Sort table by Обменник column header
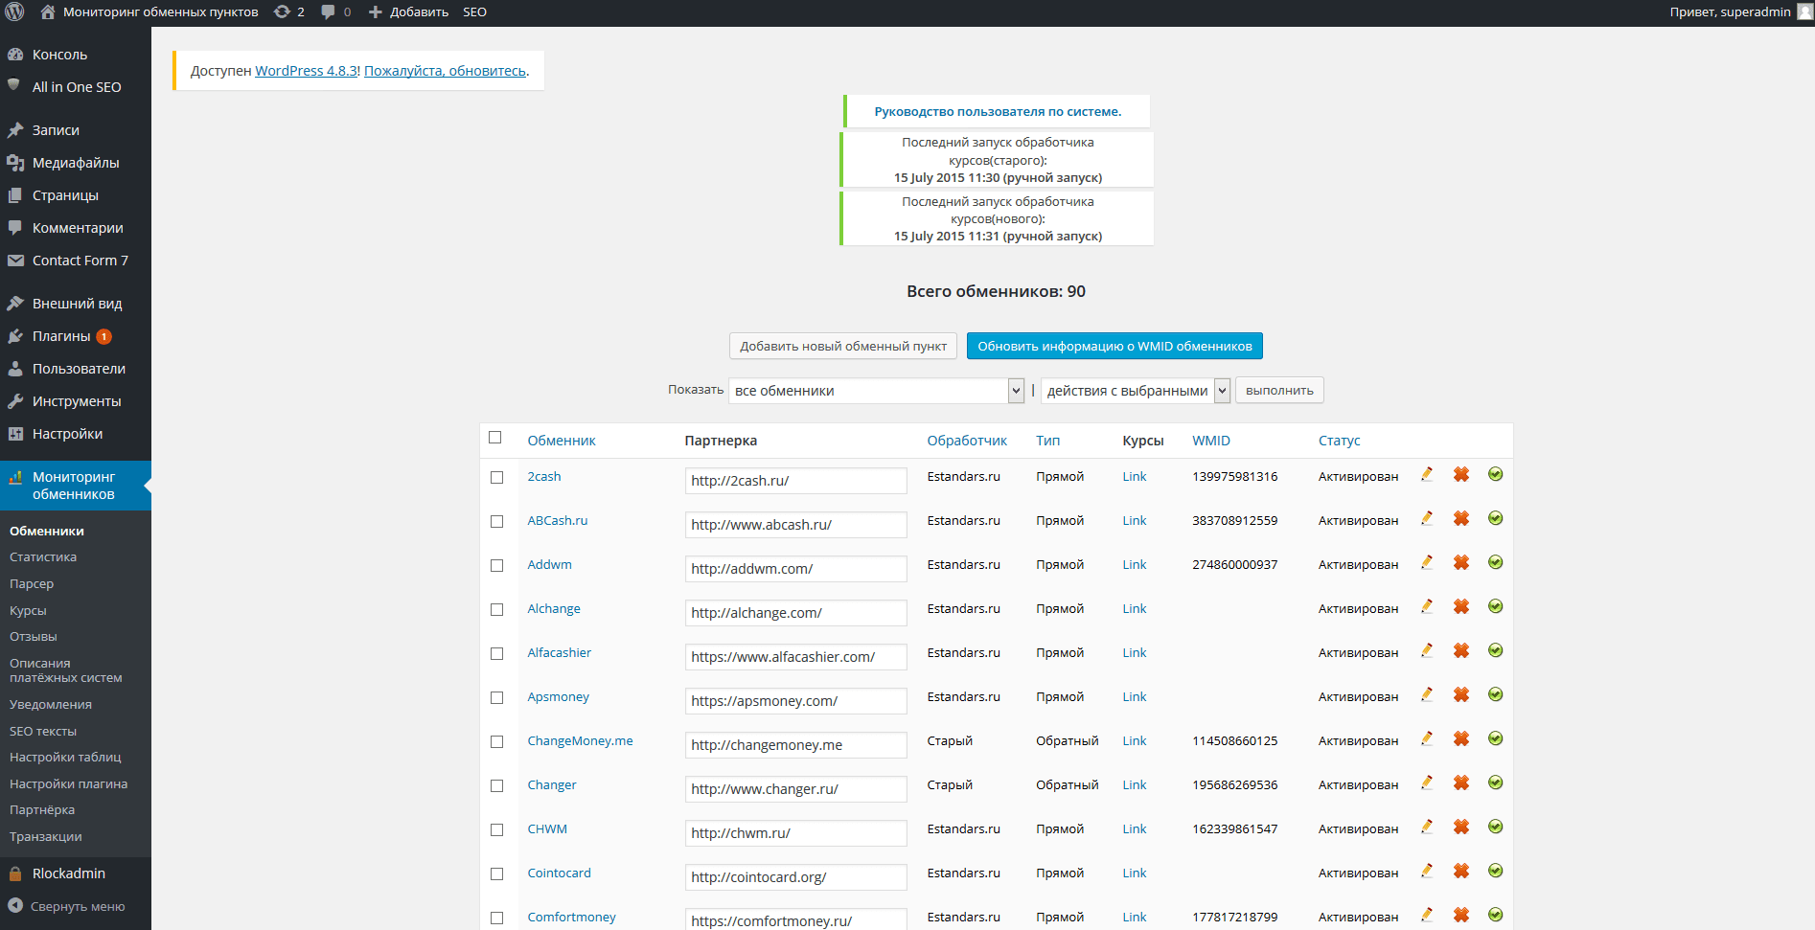1815x930 pixels. pos(562,441)
